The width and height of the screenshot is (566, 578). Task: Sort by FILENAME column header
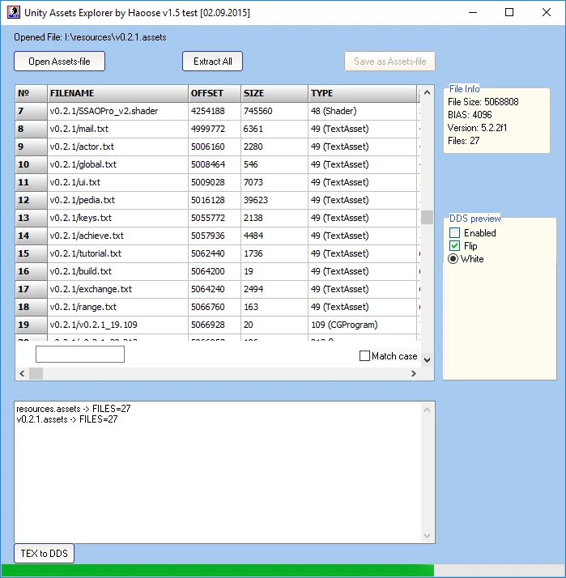click(117, 93)
